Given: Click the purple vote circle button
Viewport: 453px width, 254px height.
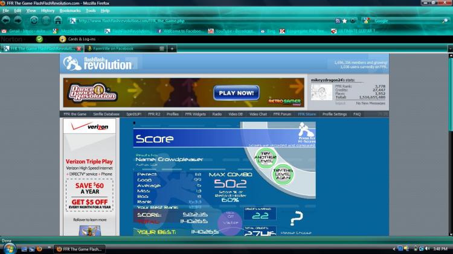Looking at the screenshot, I should (230, 223).
